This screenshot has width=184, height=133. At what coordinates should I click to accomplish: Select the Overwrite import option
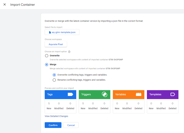[47, 56]
